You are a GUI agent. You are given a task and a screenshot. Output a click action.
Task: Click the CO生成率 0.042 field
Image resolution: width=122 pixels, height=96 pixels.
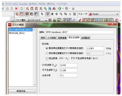(69, 65)
